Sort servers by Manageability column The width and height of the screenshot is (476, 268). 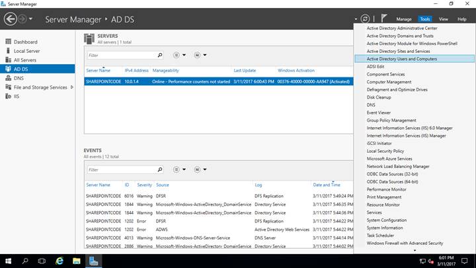(x=165, y=71)
